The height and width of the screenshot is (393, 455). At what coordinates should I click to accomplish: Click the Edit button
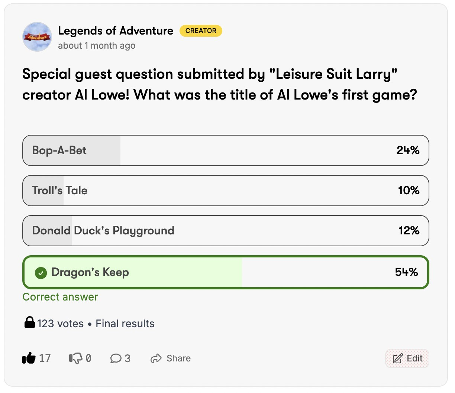(x=407, y=358)
